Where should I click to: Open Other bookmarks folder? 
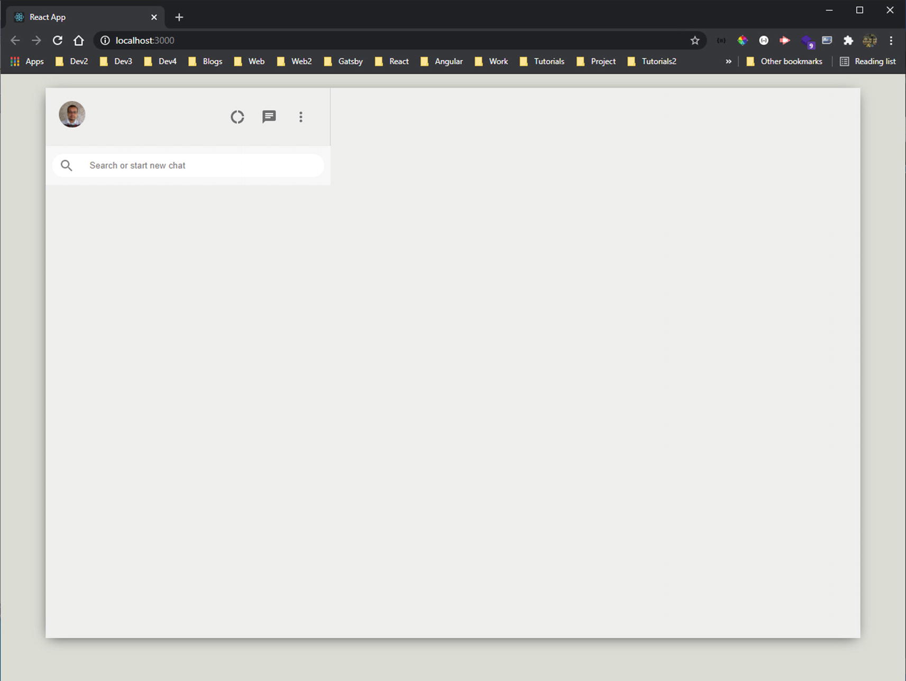point(784,61)
